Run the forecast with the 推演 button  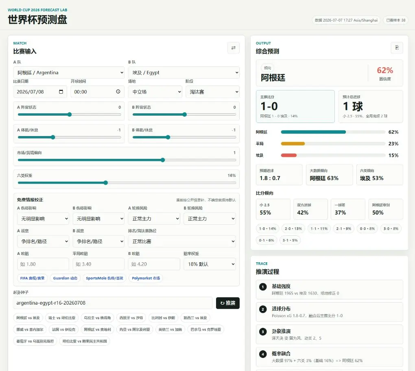[227, 303]
